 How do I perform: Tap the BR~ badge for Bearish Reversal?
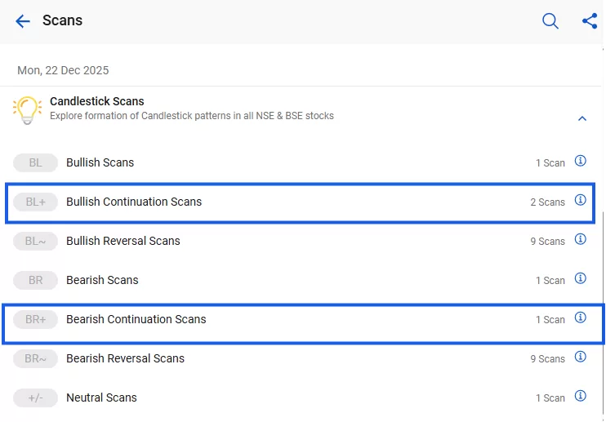coord(35,358)
